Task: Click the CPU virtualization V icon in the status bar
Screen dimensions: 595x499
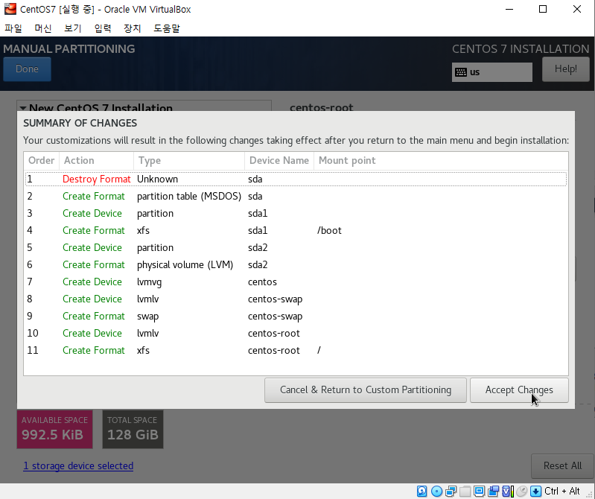Action: tap(508, 492)
